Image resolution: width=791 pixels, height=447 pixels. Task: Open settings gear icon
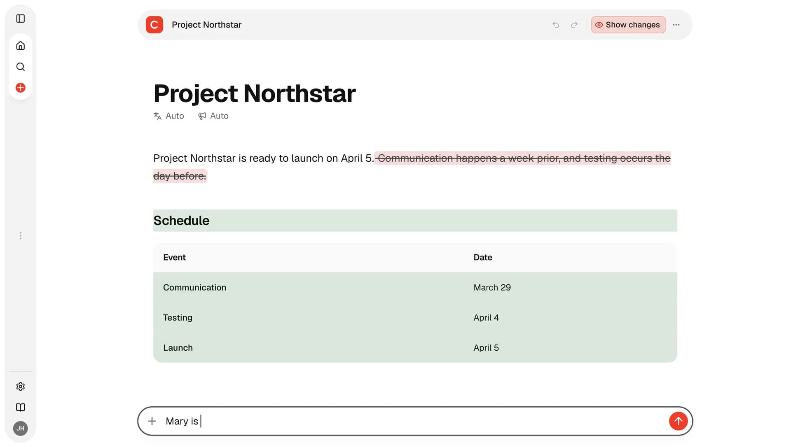point(20,386)
